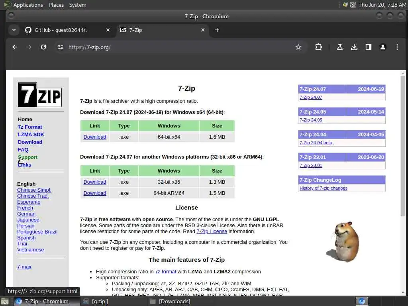Click the GitHub octocat tab favicon
This screenshot has width=408, height=306.
(x=28, y=30)
